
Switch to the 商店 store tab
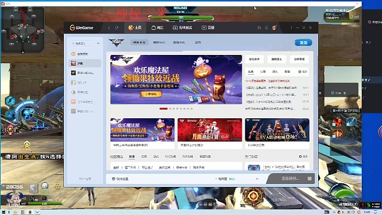click(158, 27)
